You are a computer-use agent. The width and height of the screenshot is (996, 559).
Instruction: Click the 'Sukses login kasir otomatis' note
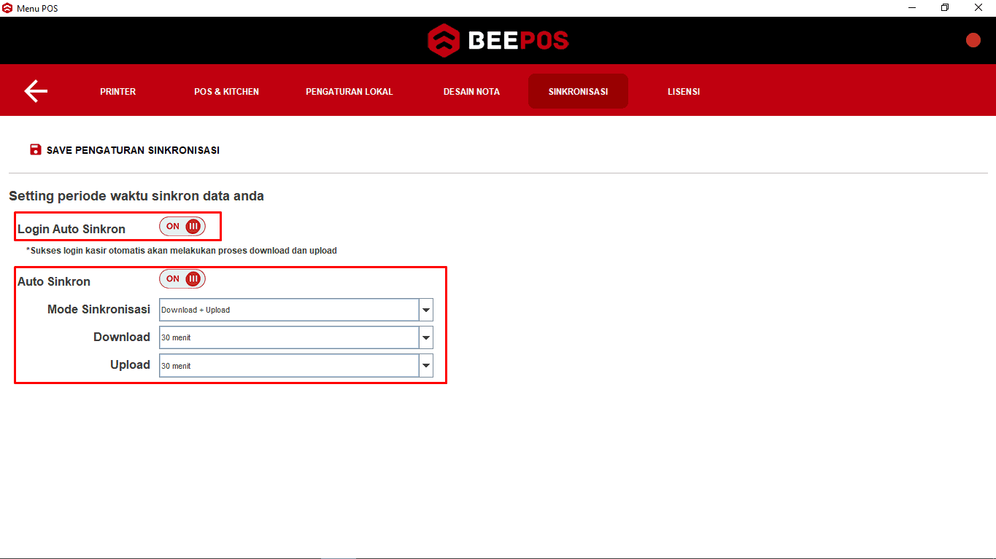click(x=182, y=250)
